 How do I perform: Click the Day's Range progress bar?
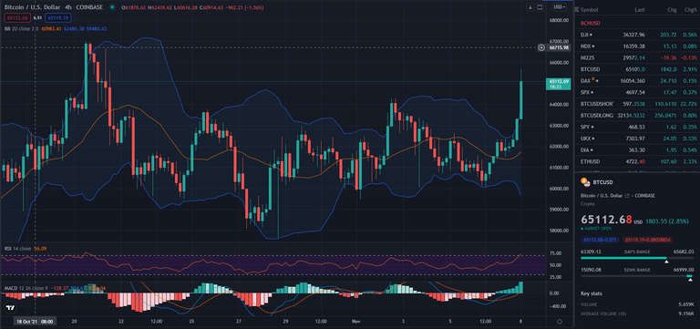637,259
